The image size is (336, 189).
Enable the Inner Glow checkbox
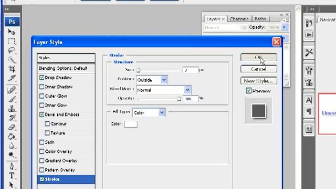tap(41, 105)
